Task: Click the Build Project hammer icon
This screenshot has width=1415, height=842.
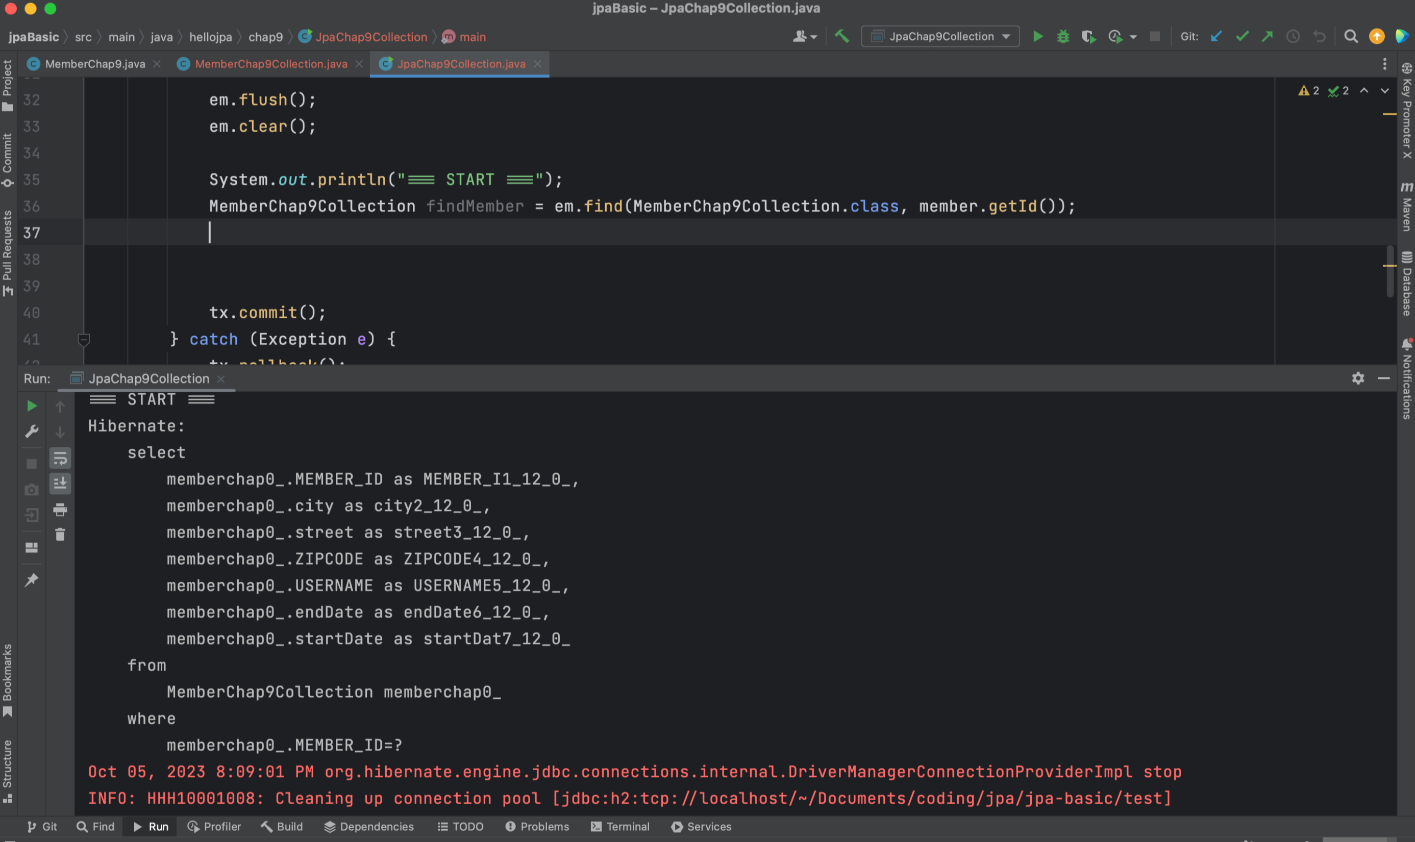Action: [842, 37]
